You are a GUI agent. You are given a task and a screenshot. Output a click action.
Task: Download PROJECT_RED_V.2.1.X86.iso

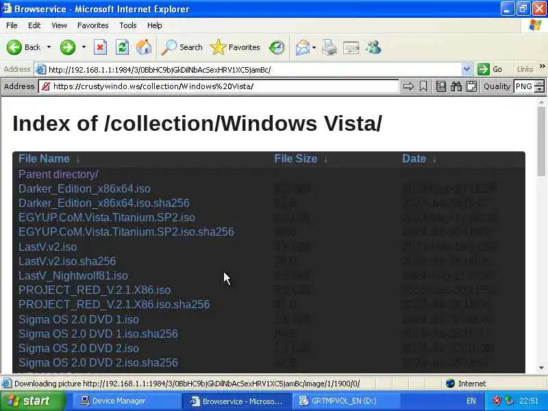(x=95, y=290)
